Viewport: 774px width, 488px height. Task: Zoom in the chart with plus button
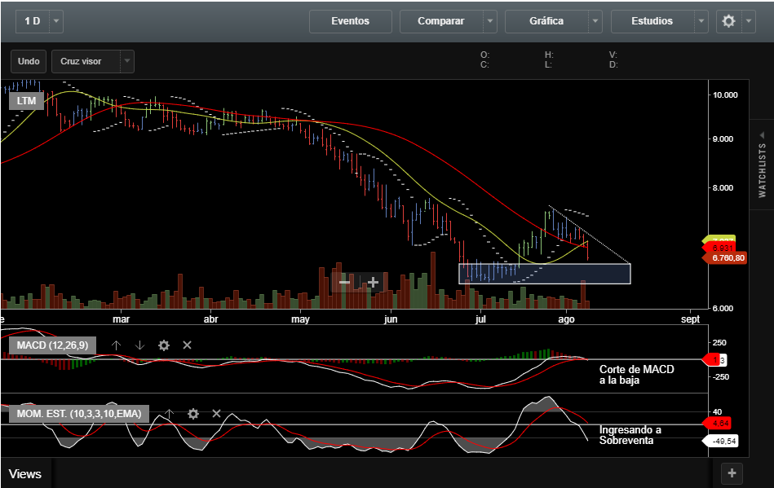click(373, 282)
